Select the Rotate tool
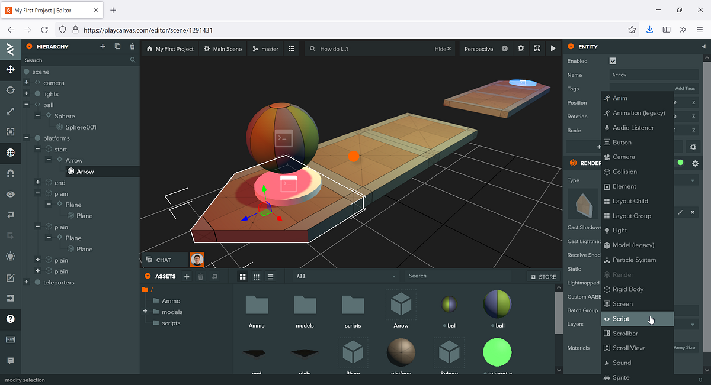 [x=9, y=90]
